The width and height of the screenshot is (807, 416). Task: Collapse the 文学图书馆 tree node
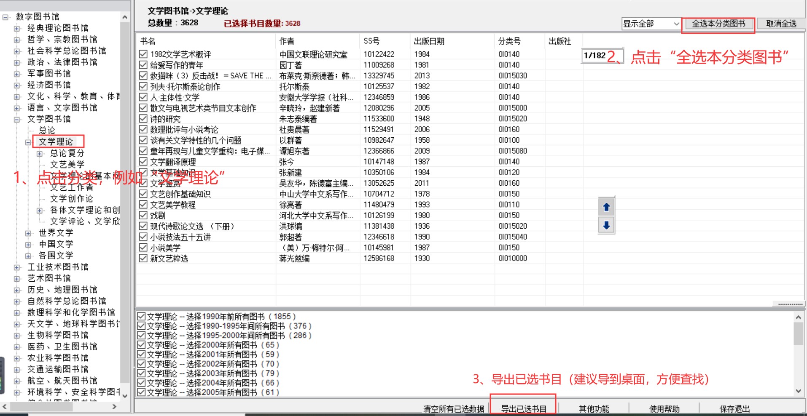pos(17,119)
